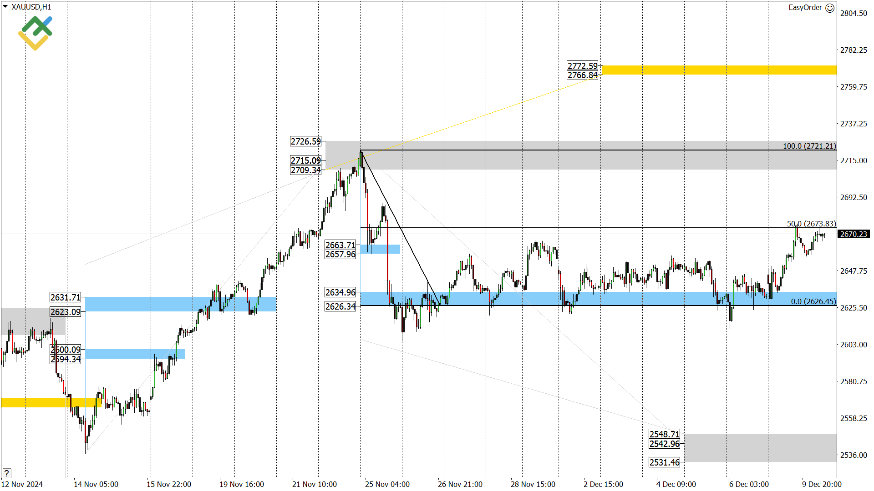The image size is (874, 491).
Task: Expand the XAUUSD,H1 chart dropdown arrow
Action: click(5, 7)
